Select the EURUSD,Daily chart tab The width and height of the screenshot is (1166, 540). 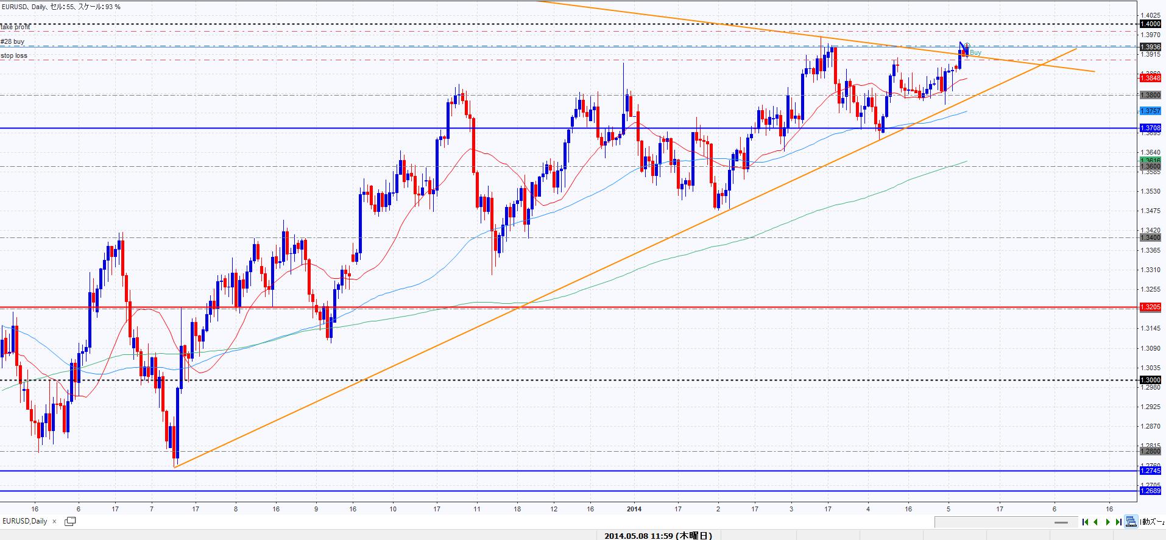(x=26, y=521)
